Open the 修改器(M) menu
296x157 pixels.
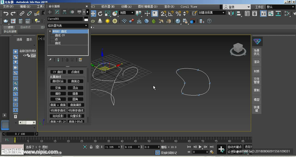pos(108,7)
